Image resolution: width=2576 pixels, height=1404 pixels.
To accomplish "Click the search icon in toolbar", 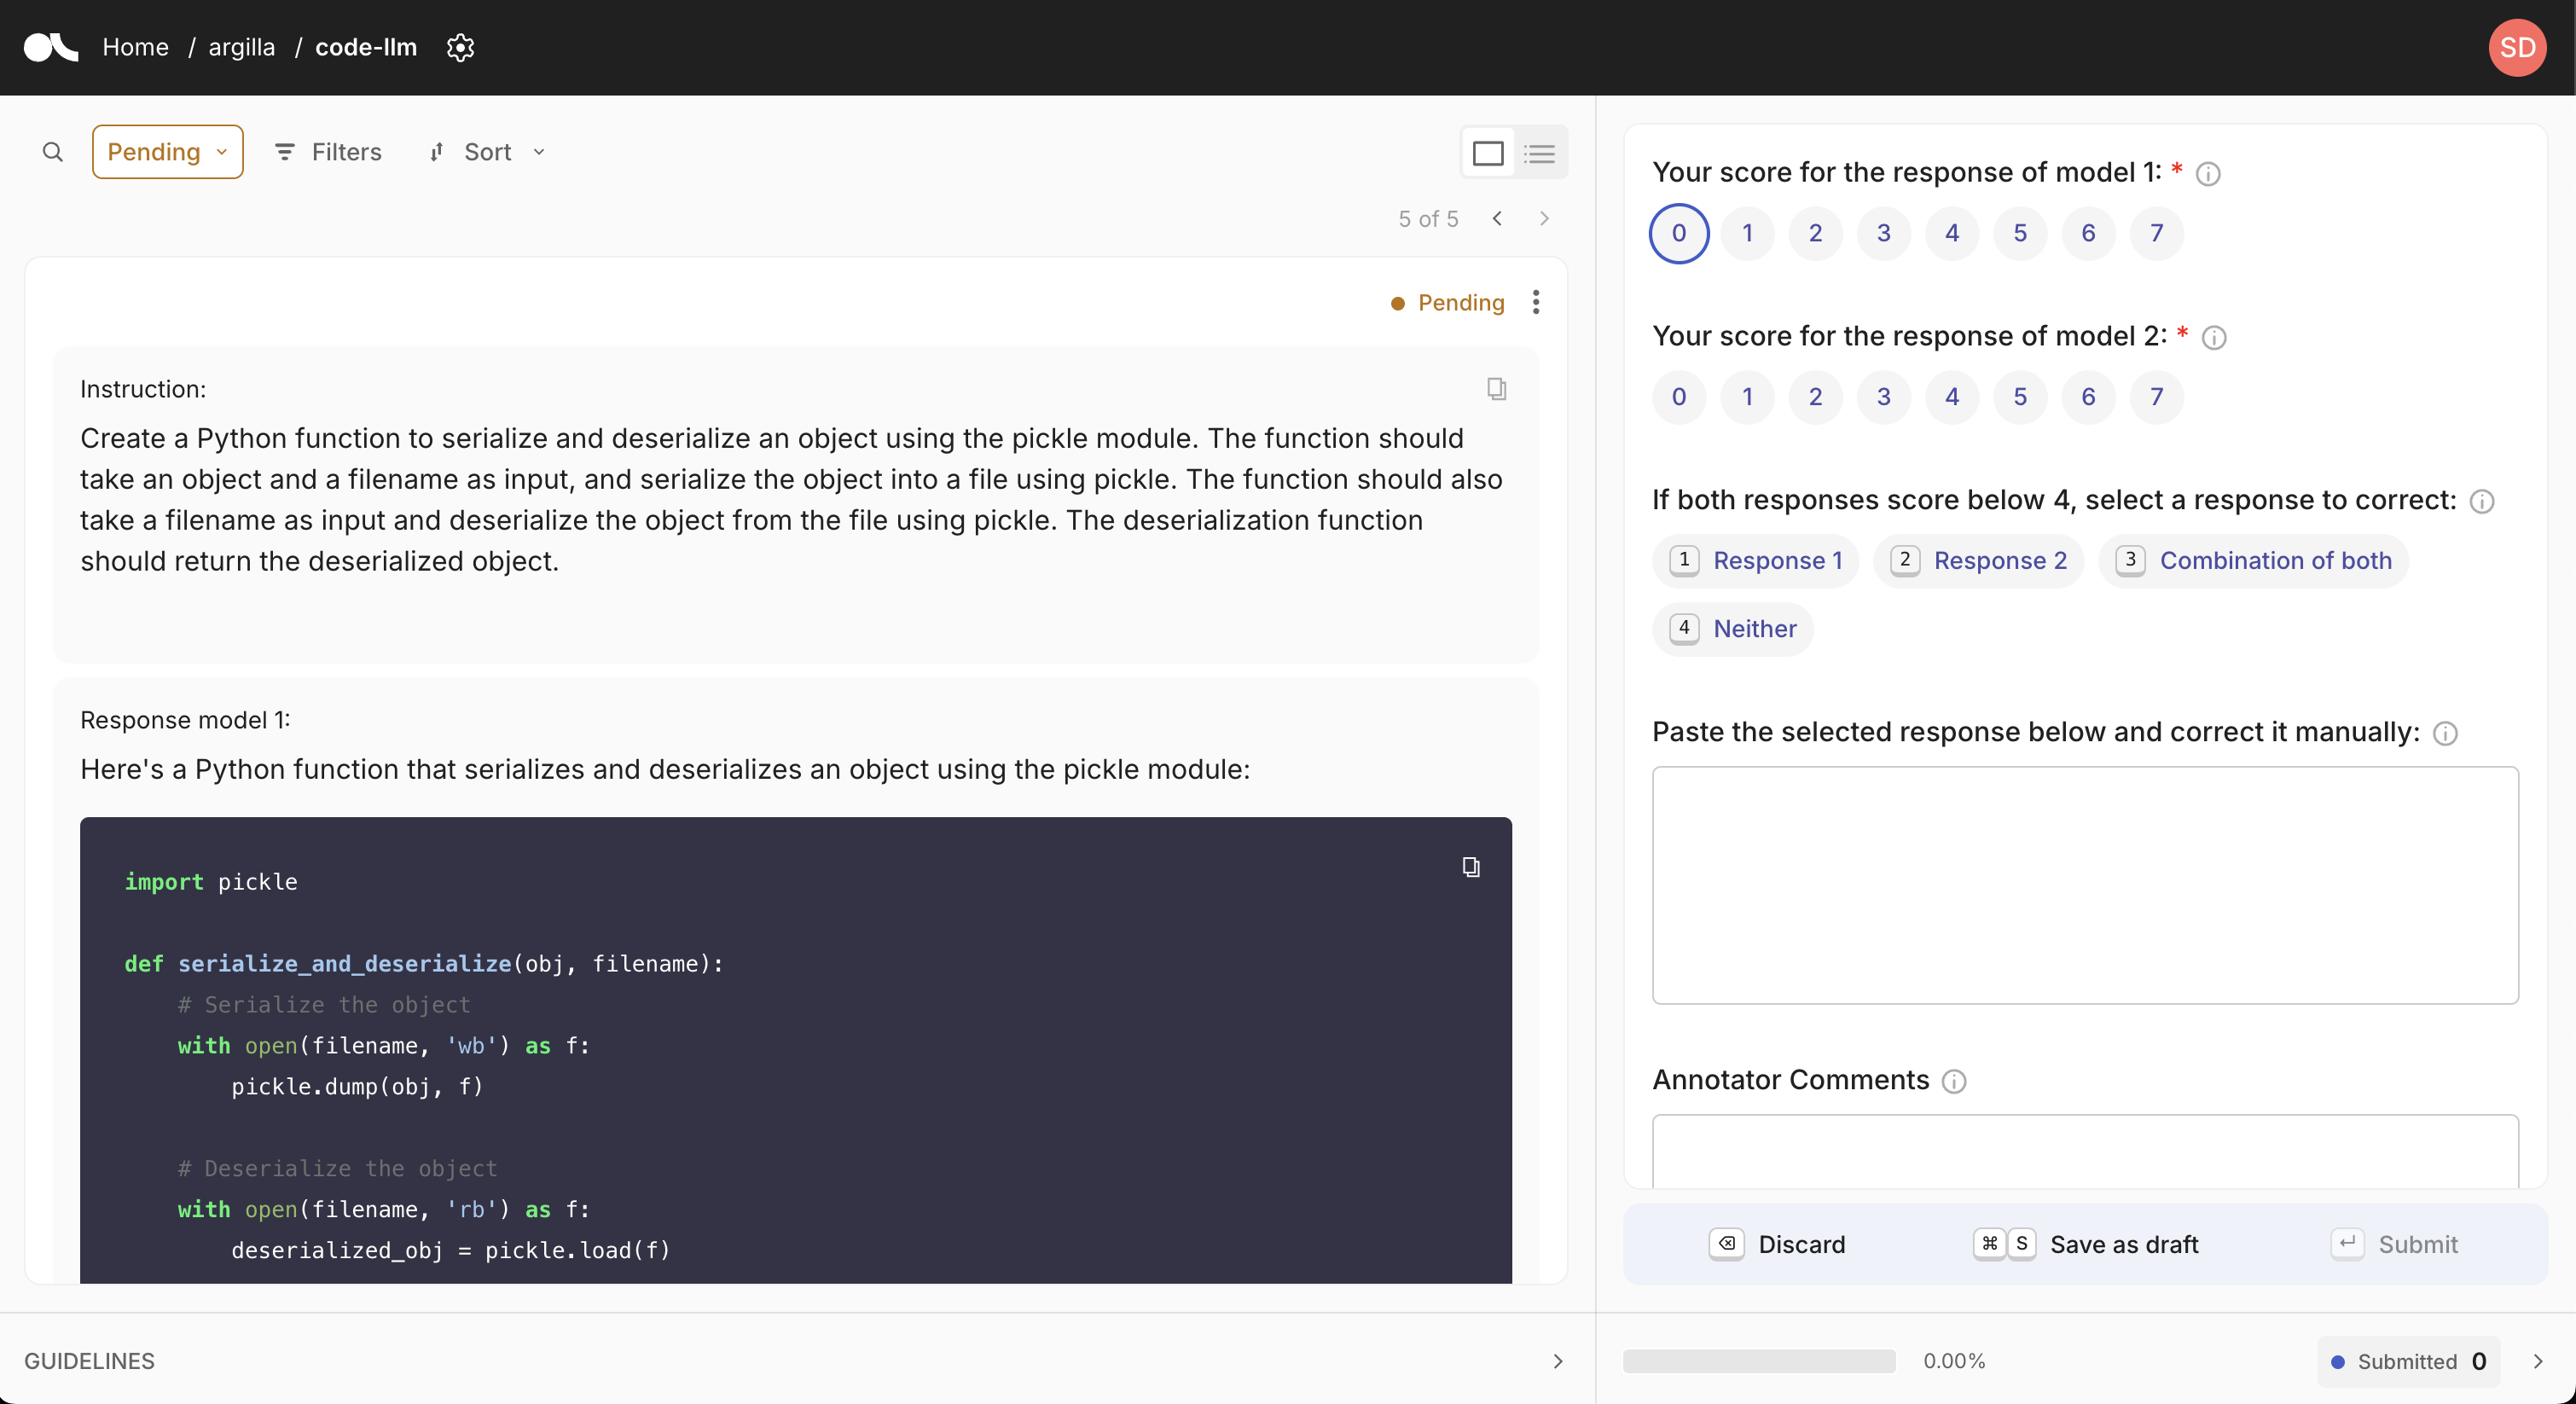I will (50, 150).
